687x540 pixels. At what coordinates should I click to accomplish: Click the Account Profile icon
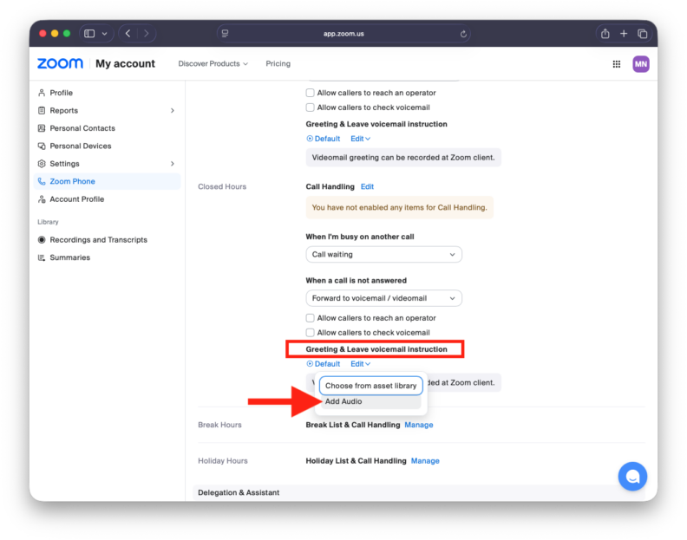pyautogui.click(x=42, y=199)
